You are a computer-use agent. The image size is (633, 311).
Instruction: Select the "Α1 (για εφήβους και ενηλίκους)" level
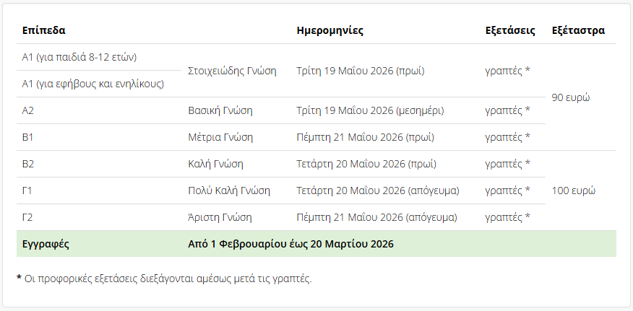click(93, 84)
